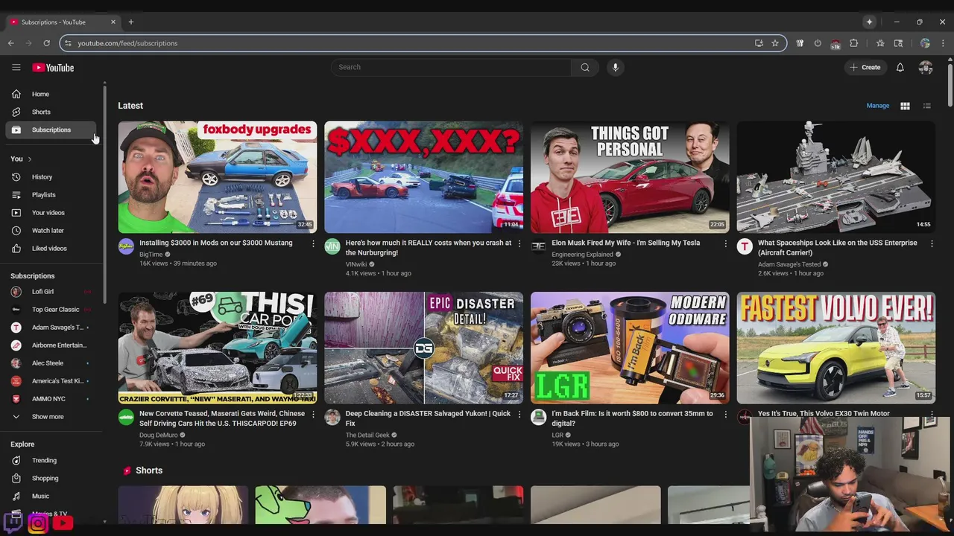The height and width of the screenshot is (536, 954).
Task: Open Airborne Entertainment sidebar channel
Action: pyautogui.click(x=51, y=345)
